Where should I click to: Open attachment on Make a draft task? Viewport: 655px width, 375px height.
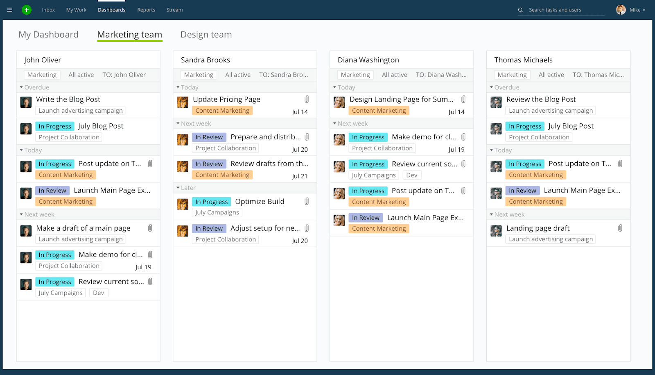point(150,228)
